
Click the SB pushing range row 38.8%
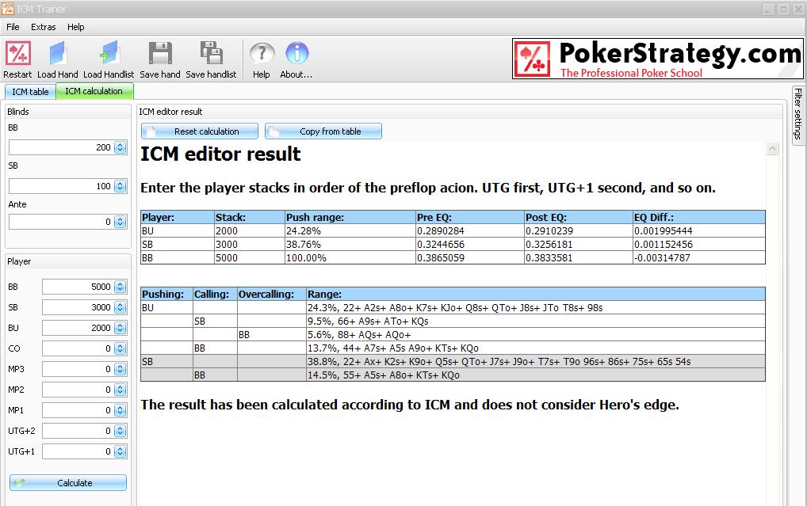pyautogui.click(x=453, y=362)
